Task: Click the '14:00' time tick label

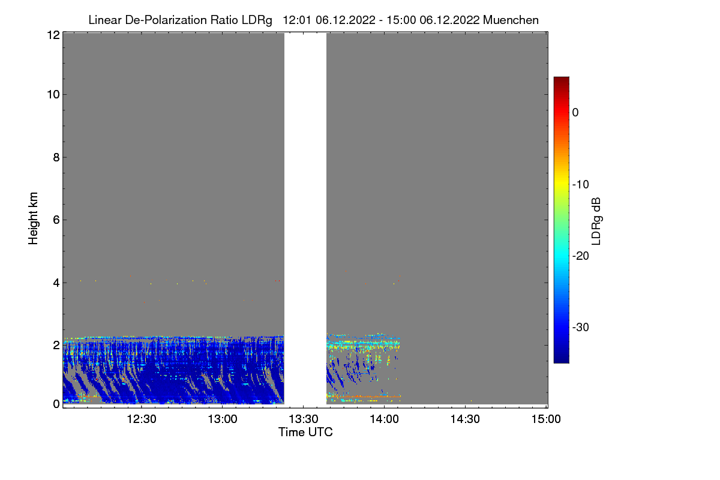Action: (385, 419)
